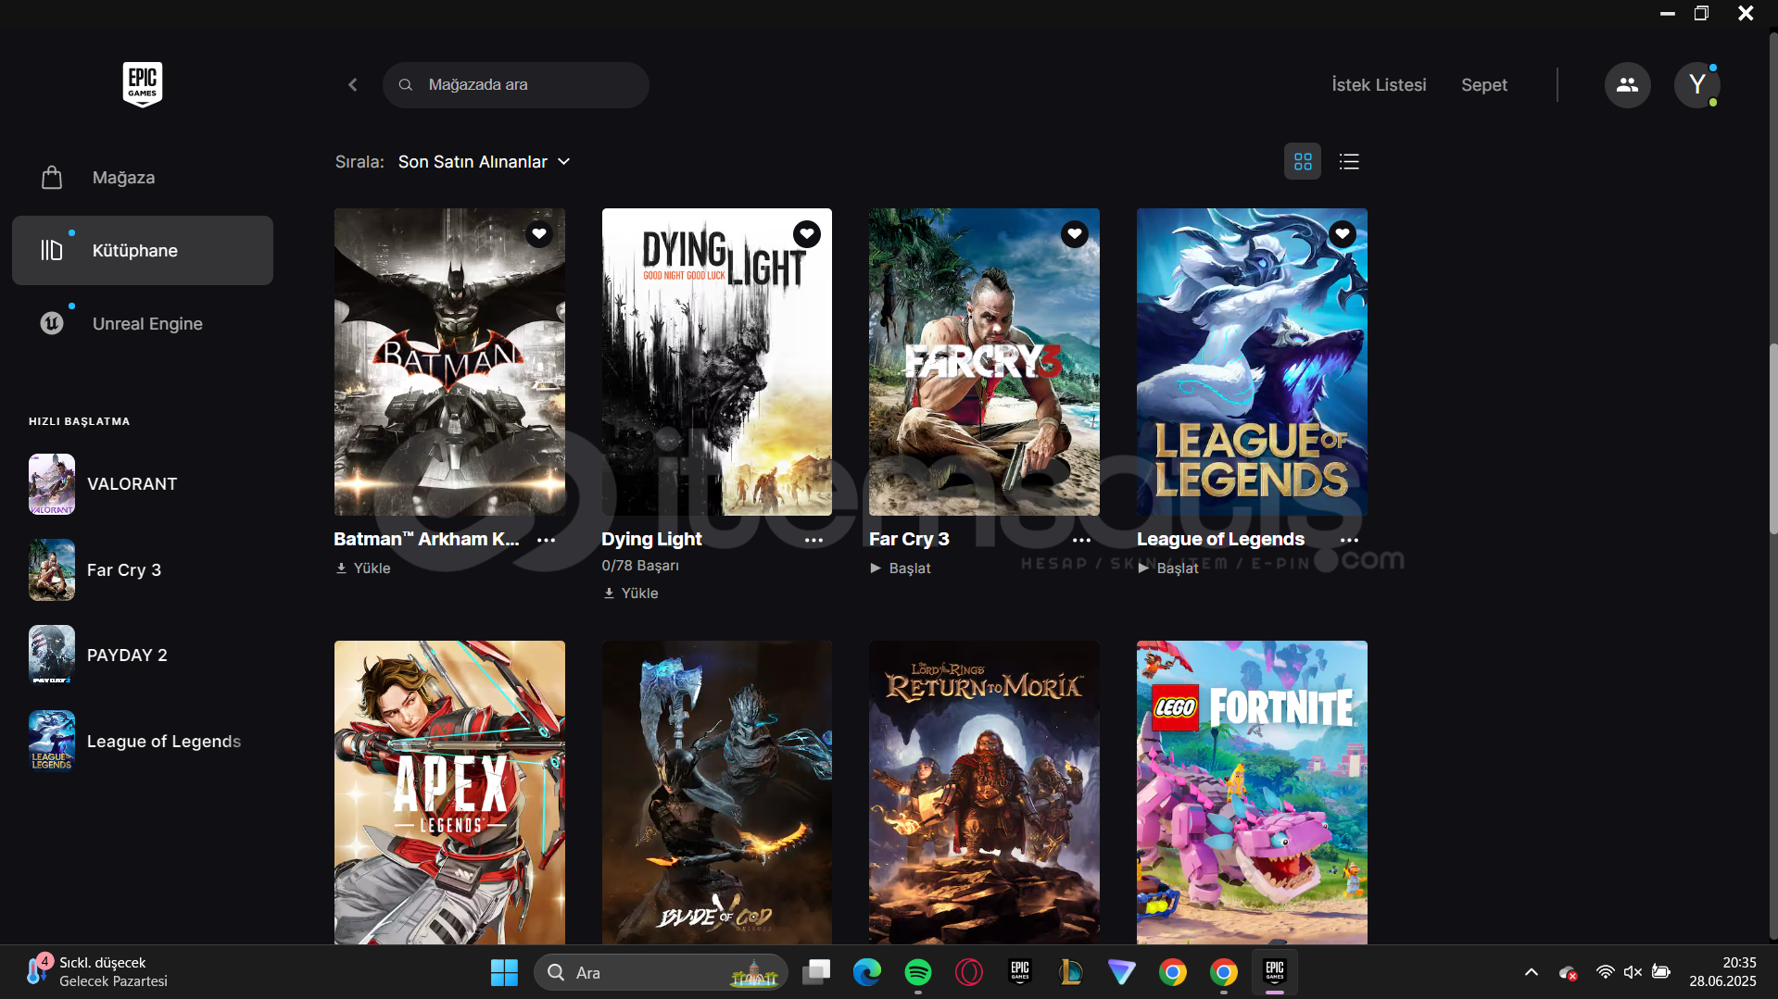
Task: Open the friends panel icon
Action: click(x=1627, y=85)
